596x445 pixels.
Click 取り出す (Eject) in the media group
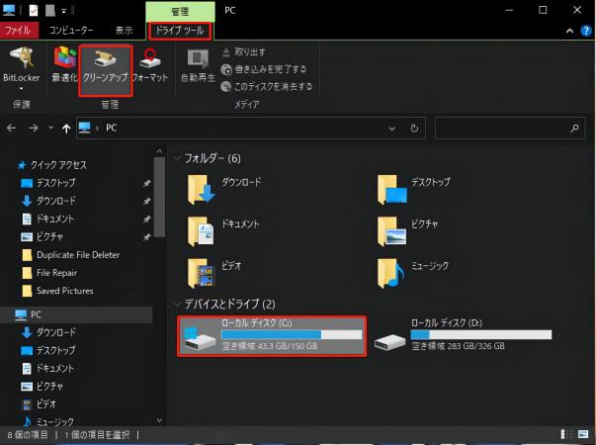[x=244, y=52]
